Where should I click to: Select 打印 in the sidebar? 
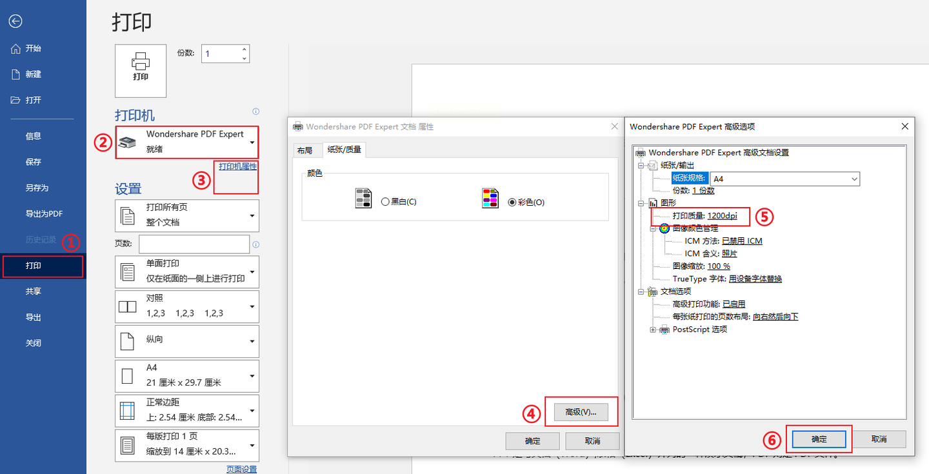[x=43, y=266]
